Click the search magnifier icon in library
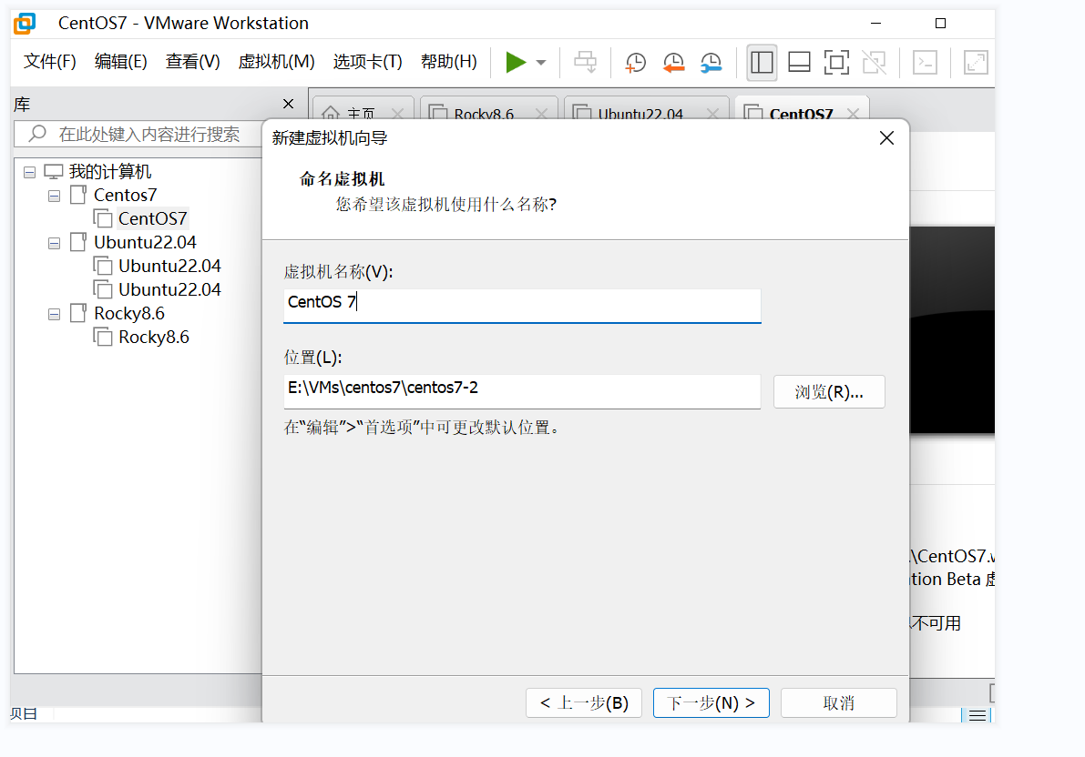Viewport: 1085px width, 757px height. pos(37,134)
